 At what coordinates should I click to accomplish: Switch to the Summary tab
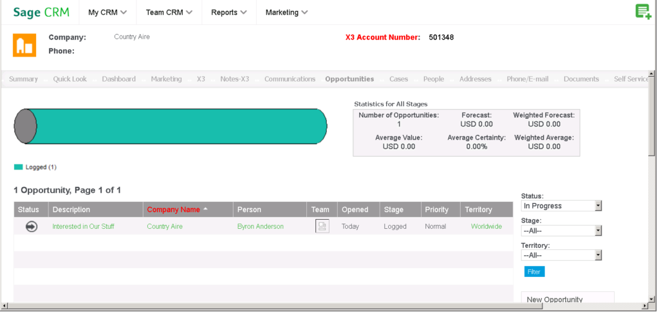point(24,79)
